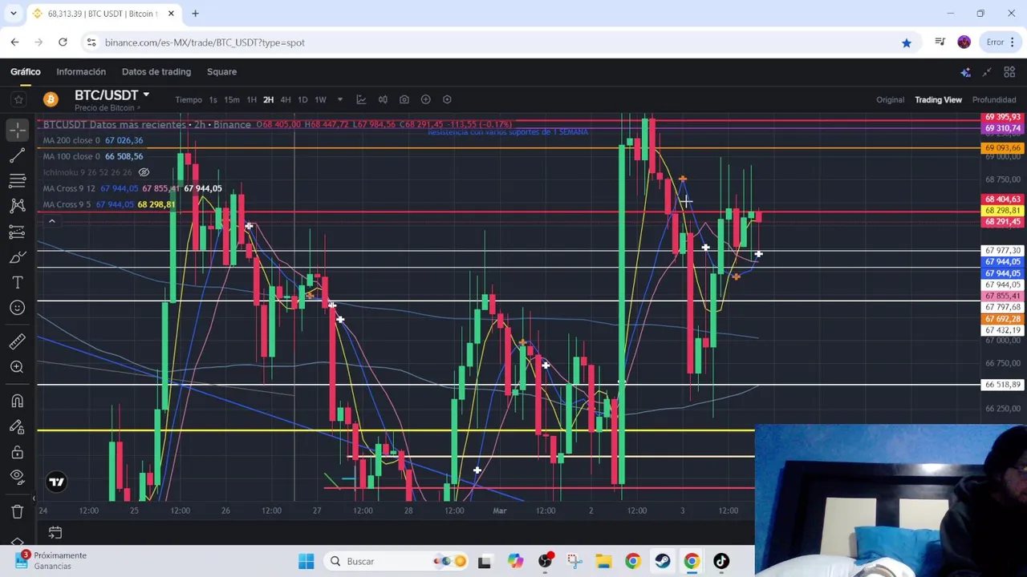Select the MA Cross 9 5 legend
The image size is (1027, 577).
click(x=109, y=204)
